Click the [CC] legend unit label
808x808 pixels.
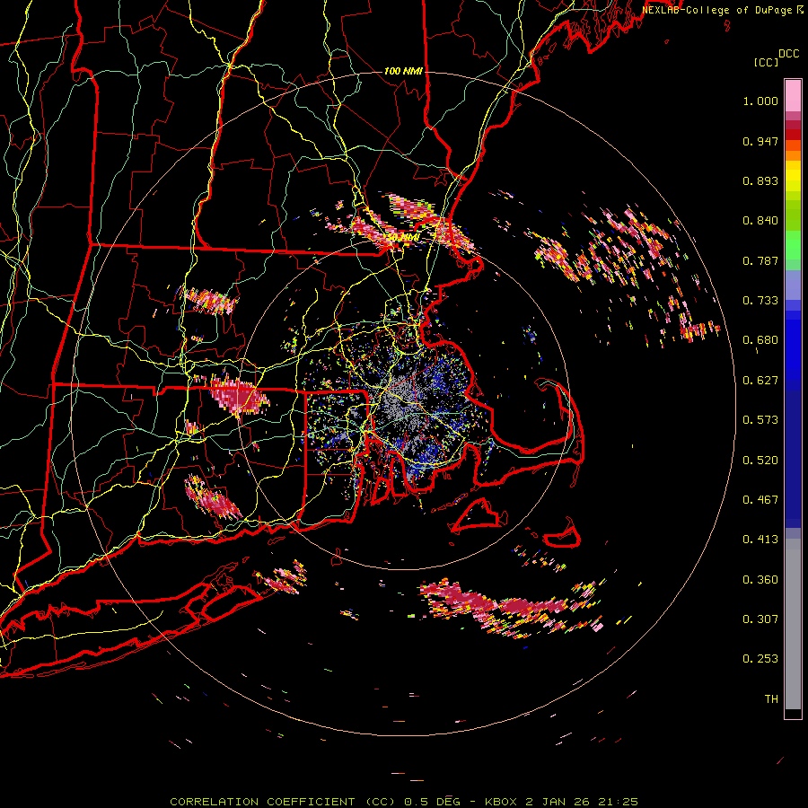click(x=766, y=62)
